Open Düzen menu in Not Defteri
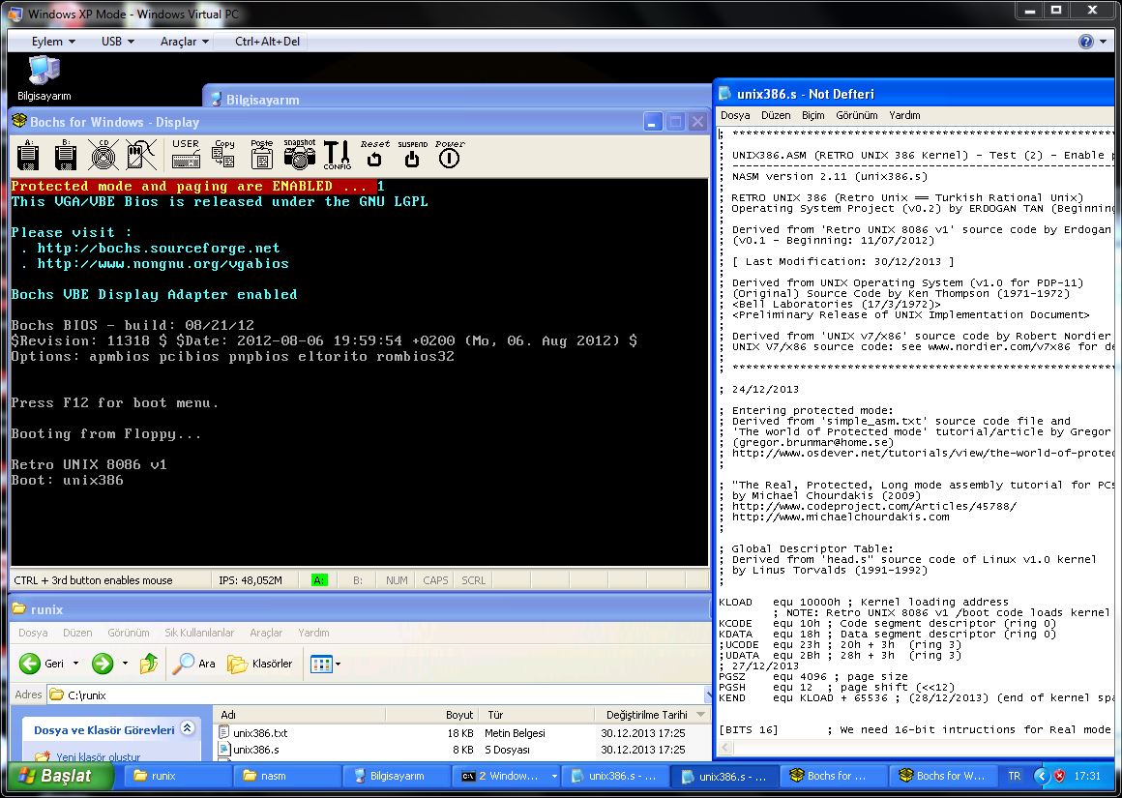The image size is (1122, 798). (776, 115)
